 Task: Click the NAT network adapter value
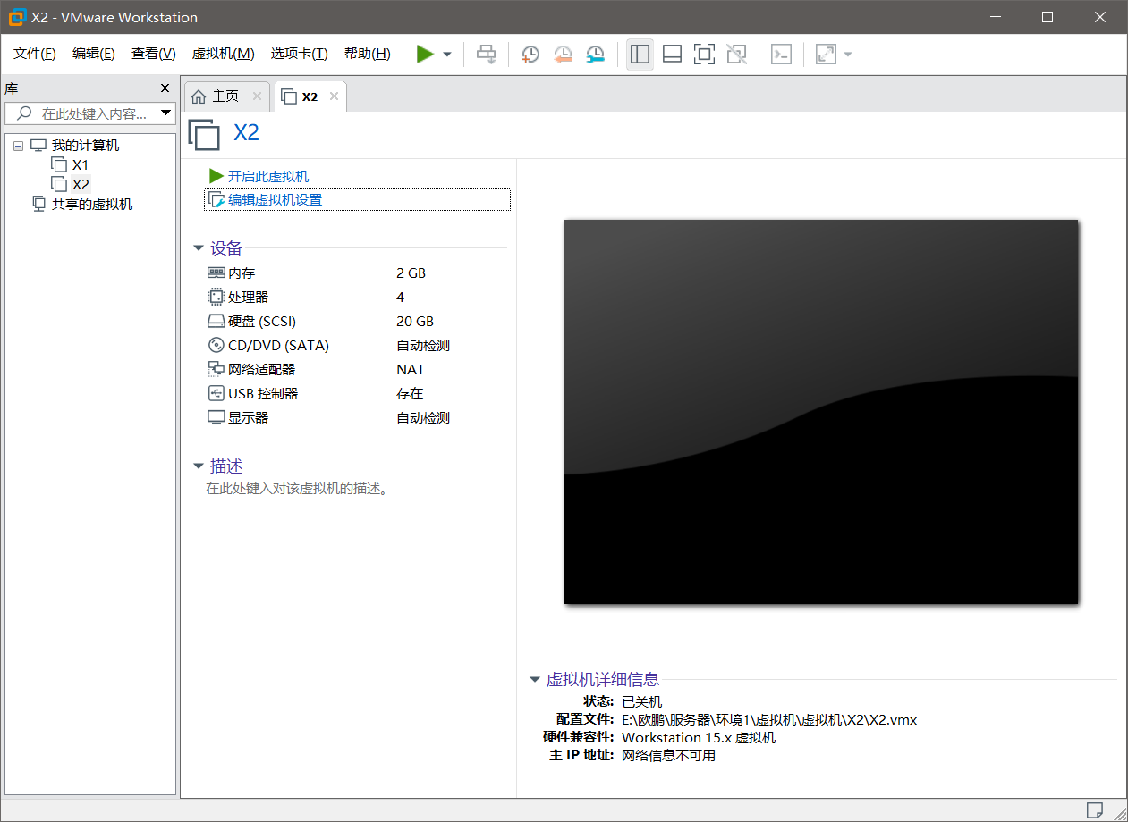click(x=411, y=369)
